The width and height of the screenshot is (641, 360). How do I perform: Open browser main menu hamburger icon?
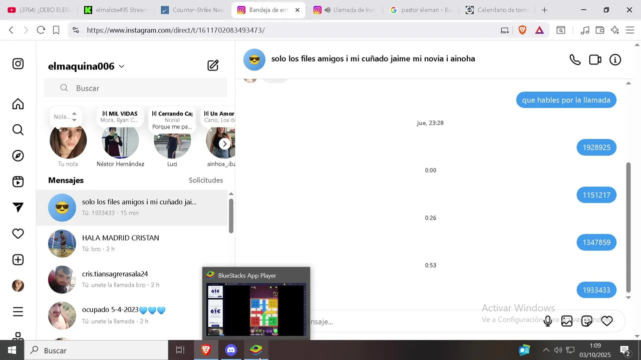click(630, 30)
